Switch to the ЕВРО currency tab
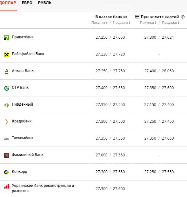 point(27,3)
